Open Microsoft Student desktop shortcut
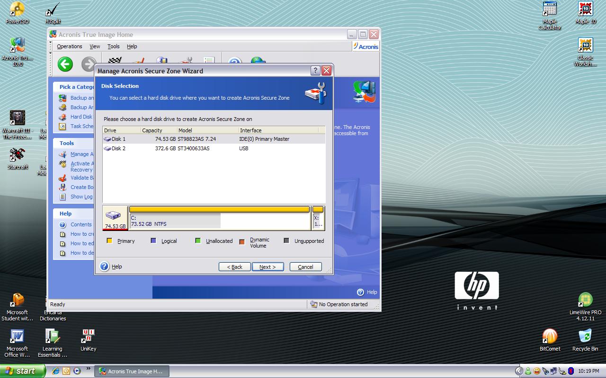Screen dimensions: 606x378 tap(17, 307)
